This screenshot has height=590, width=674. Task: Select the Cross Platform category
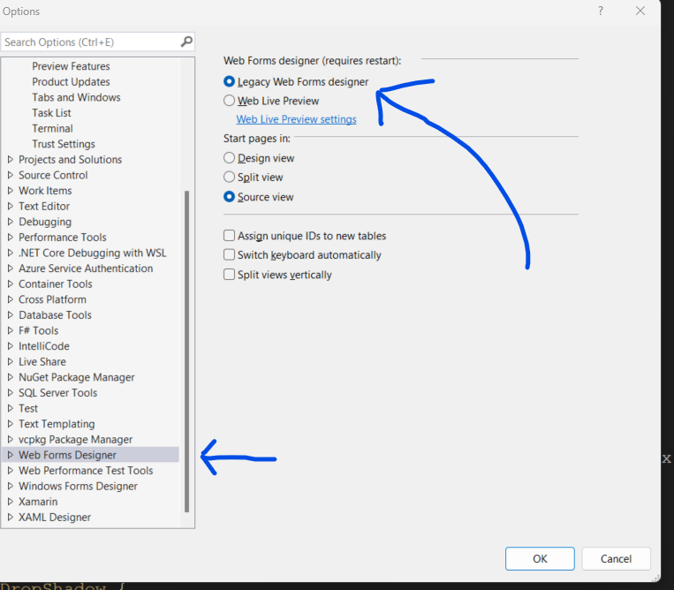[x=52, y=299]
